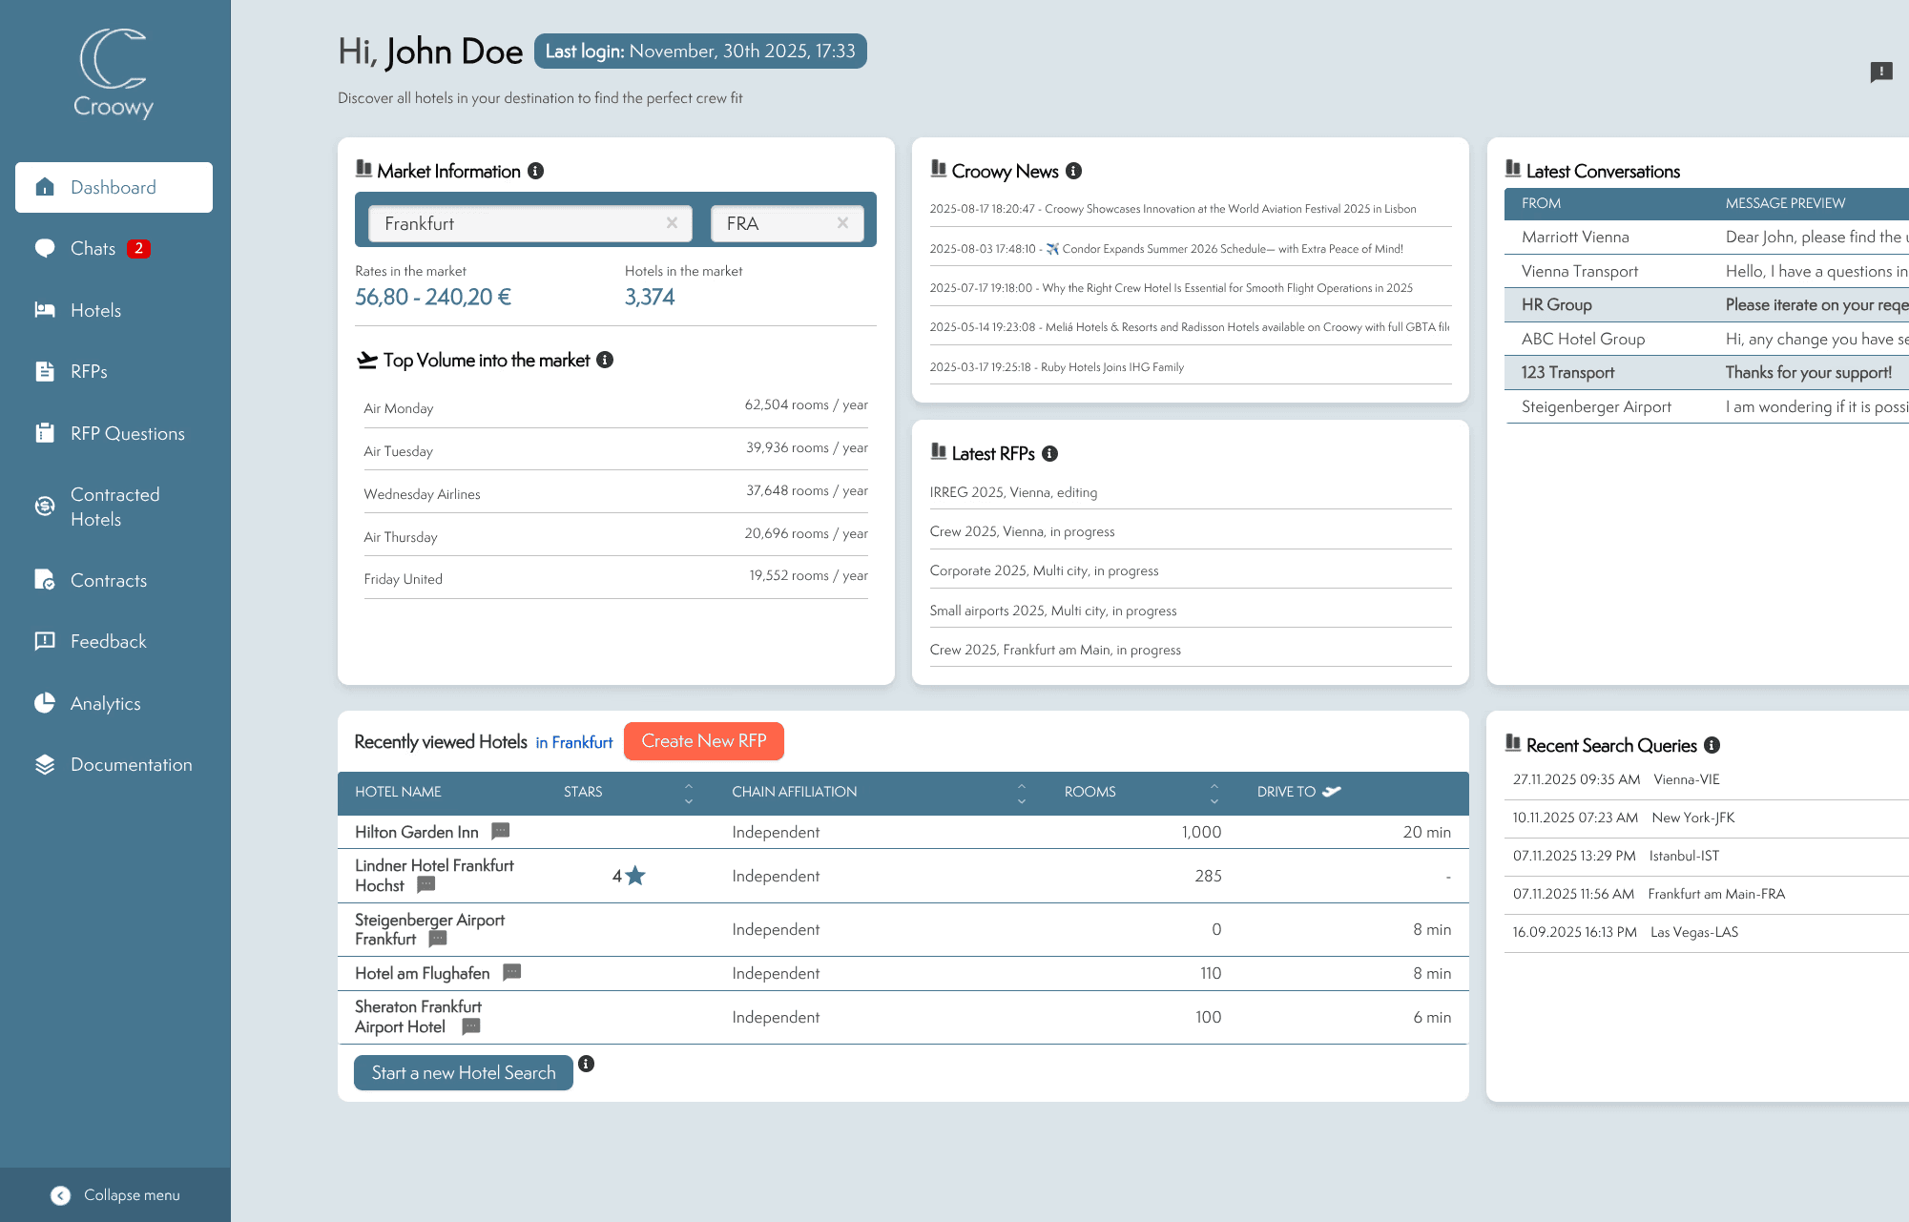Expand the CHAIN AFFILIATION sort arrows
1909x1222 pixels.
[1022, 793]
